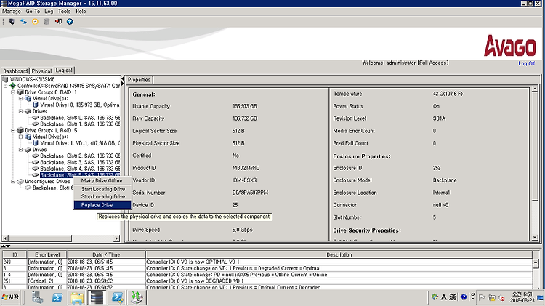The image size is (545, 306).
Task: Click the Windows Start button
Action: tap(11, 297)
